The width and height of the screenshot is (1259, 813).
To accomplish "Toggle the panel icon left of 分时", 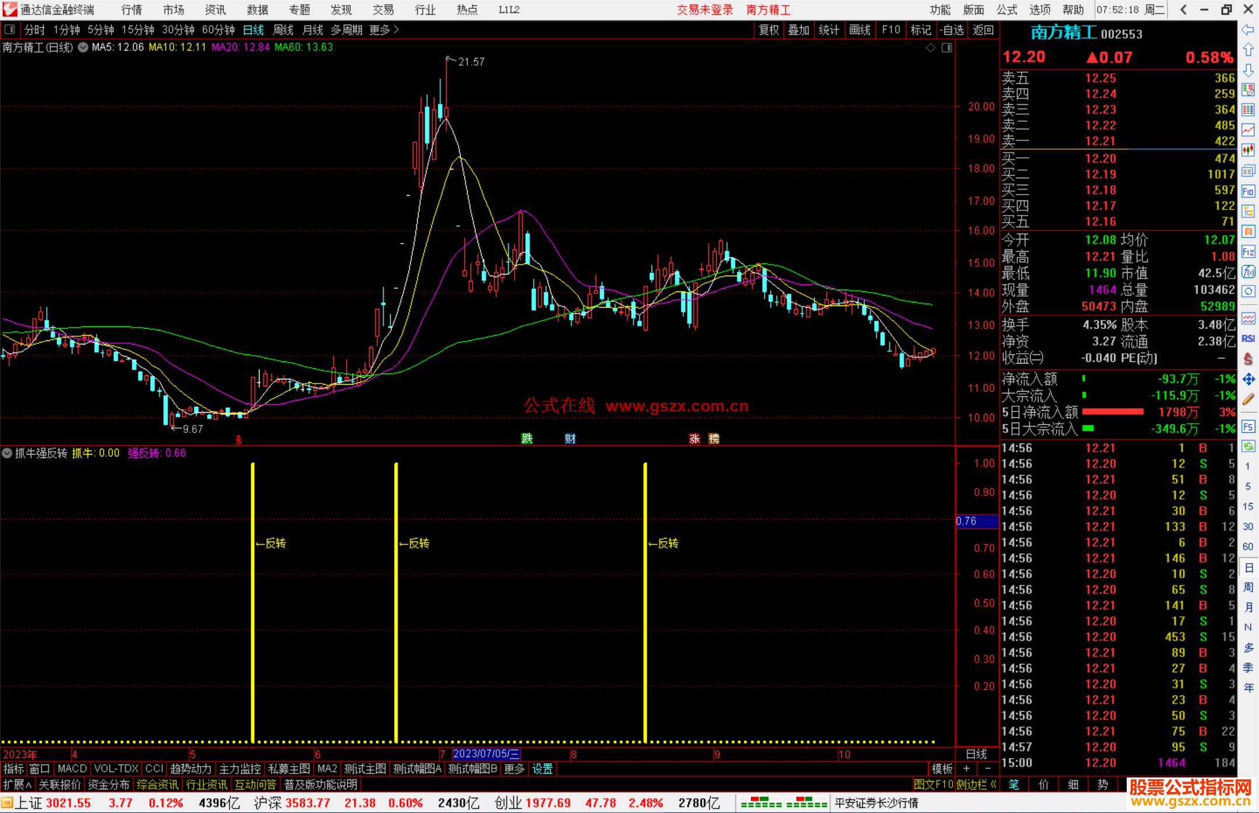I will pos(10,29).
